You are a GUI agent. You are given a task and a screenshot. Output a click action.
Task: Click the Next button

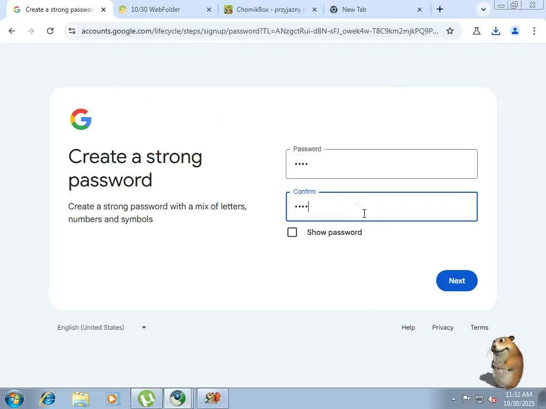(456, 281)
